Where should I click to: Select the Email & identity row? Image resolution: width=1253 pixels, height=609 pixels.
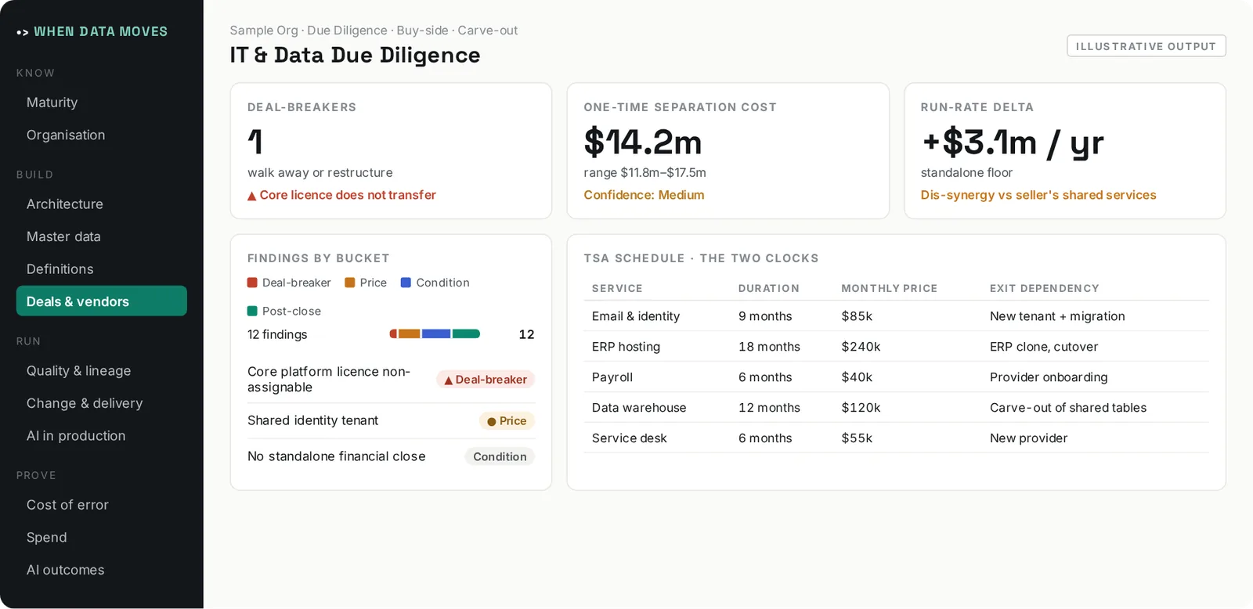[896, 316]
